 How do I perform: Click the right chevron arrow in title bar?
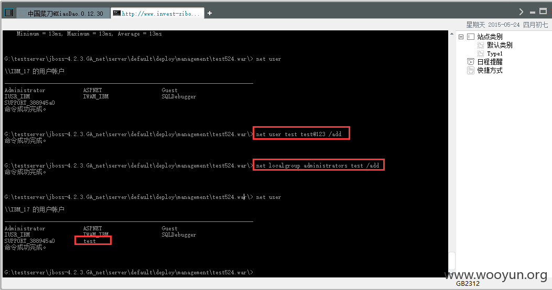(521, 12)
